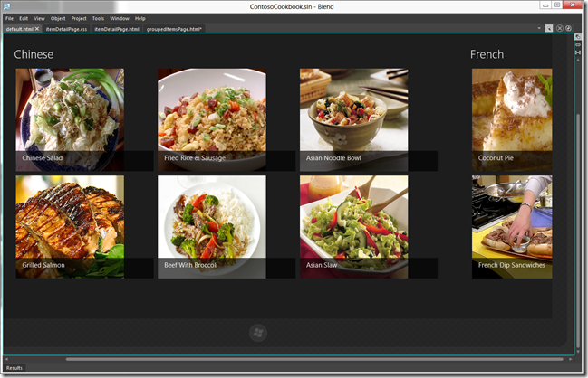Open the open-documents dropdown arrow in tab bar
This screenshot has height=378, width=588.
pos(549,29)
